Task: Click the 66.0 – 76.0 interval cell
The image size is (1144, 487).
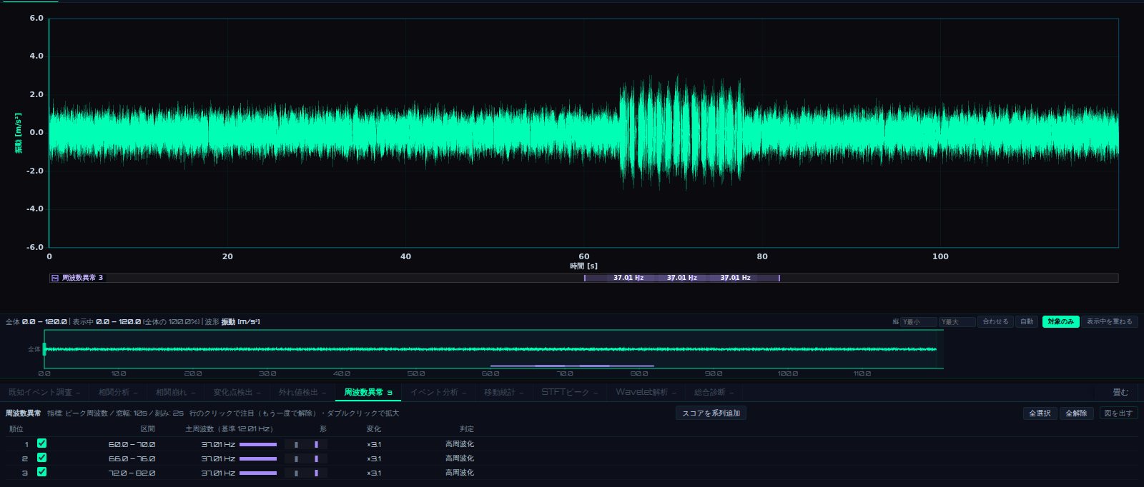Action: [132, 458]
